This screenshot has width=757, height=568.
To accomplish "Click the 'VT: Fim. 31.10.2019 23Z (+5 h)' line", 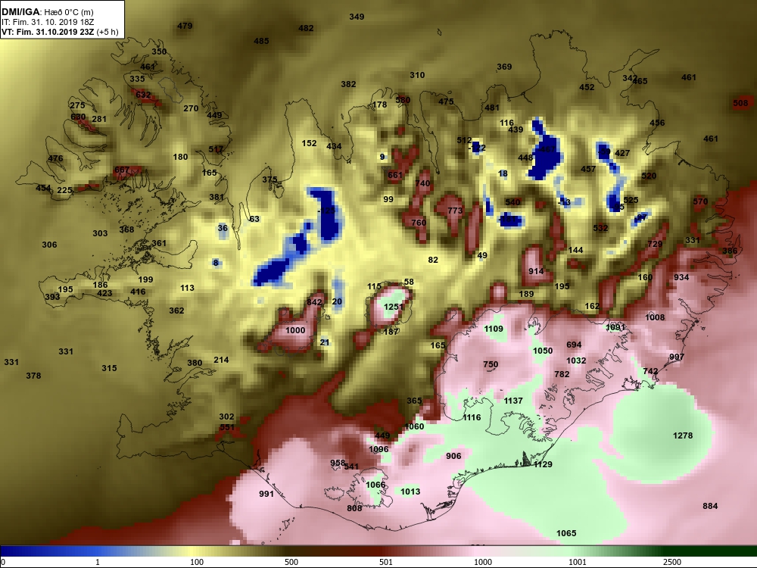I will [x=60, y=33].
